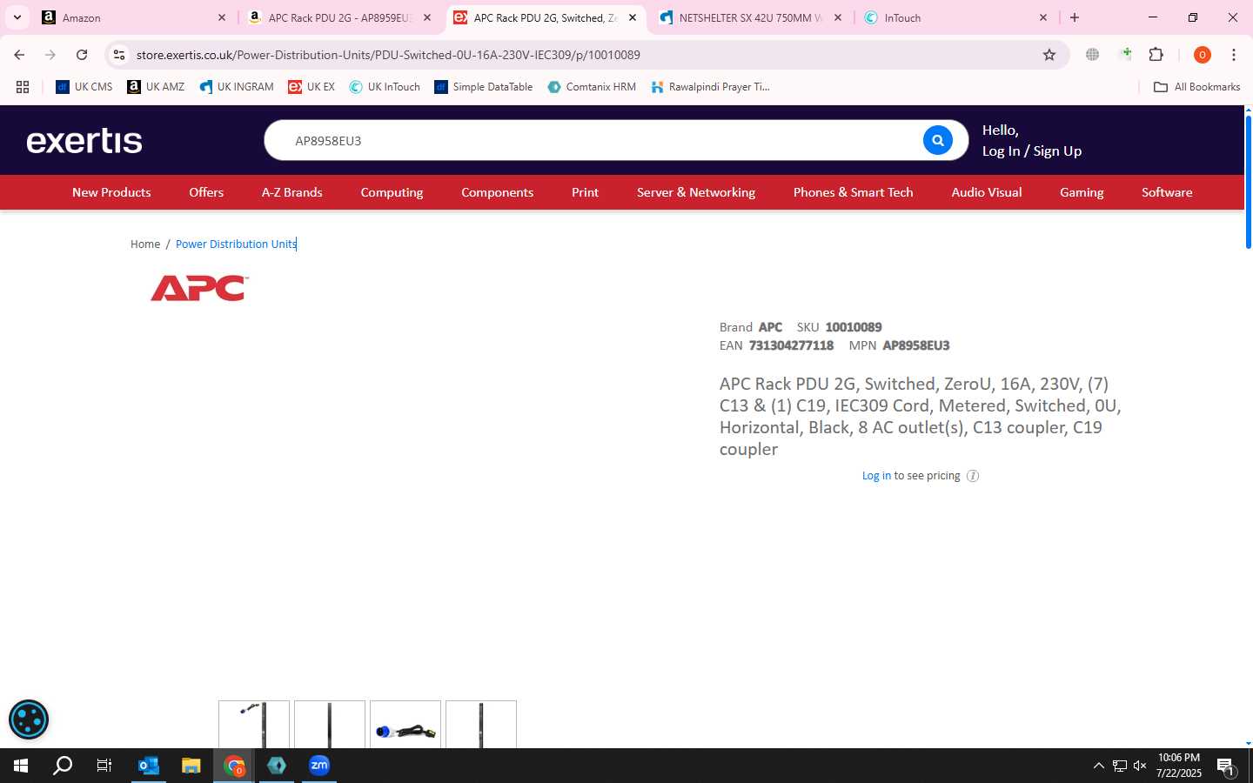
Task: Open the tab search dropdown
Action: click(17, 17)
